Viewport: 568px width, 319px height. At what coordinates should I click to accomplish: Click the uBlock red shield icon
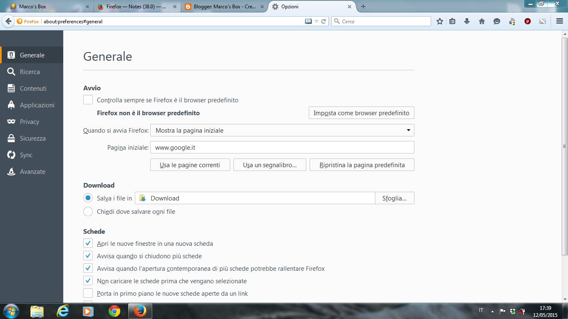528,21
